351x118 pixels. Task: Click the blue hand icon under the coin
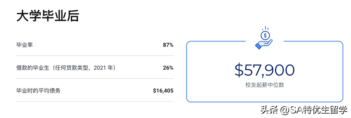[264, 44]
